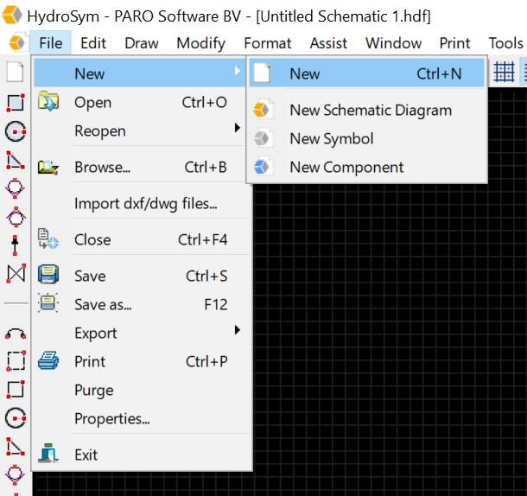Screen dimensions: 527x496
Task: Click the Close document icon in File menu
Action: (48, 238)
